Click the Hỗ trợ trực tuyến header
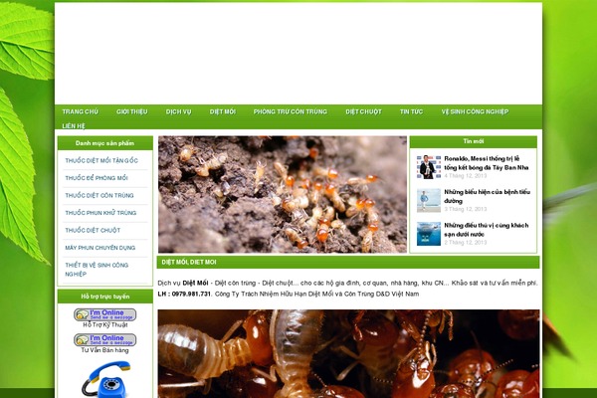The image size is (597, 398). point(105,297)
